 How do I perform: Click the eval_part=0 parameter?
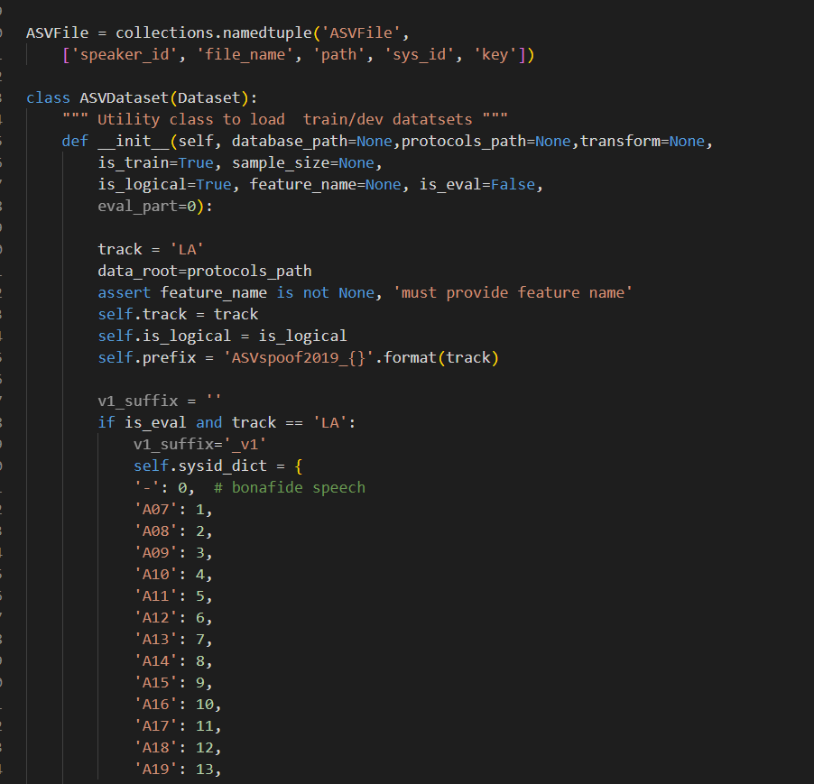(x=147, y=207)
